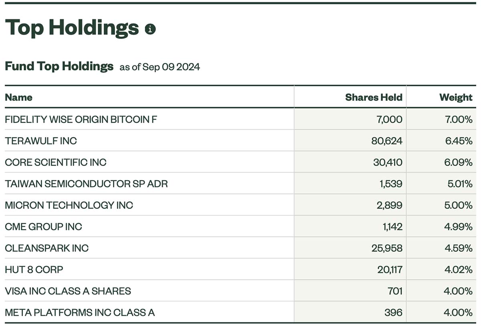Viewport: 481px width, 326px height.
Task: Click CORE SCIENTIFIC INC holding name
Action: click(x=56, y=162)
